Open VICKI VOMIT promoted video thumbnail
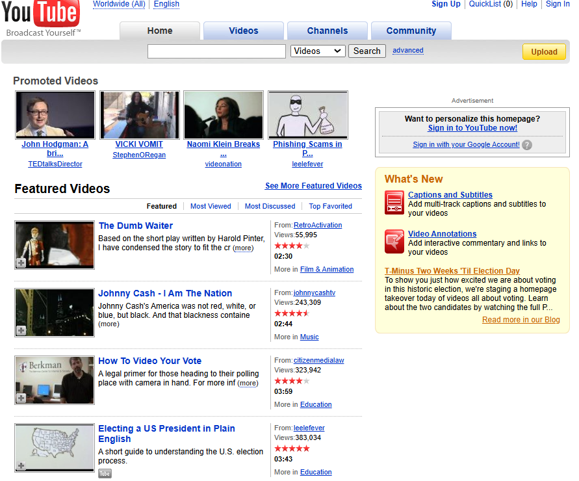Image resolution: width=579 pixels, height=481 pixels. click(x=139, y=115)
